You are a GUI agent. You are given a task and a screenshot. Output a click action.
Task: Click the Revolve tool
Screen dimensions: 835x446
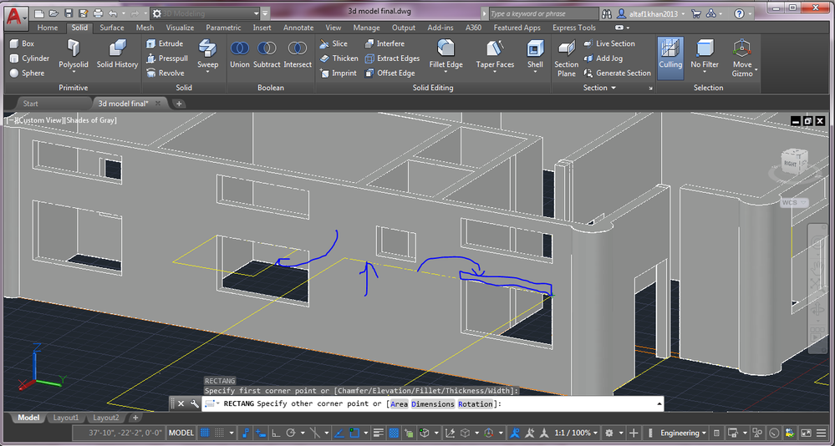coord(165,73)
